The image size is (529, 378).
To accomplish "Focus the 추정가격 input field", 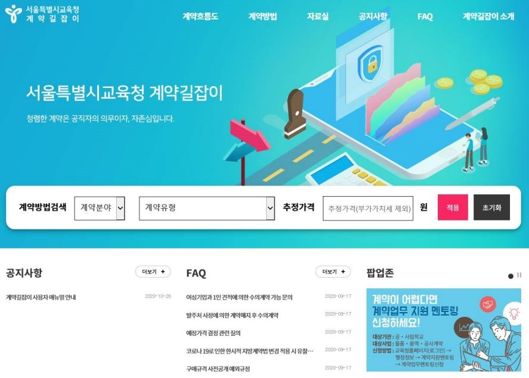I will pyautogui.click(x=368, y=209).
